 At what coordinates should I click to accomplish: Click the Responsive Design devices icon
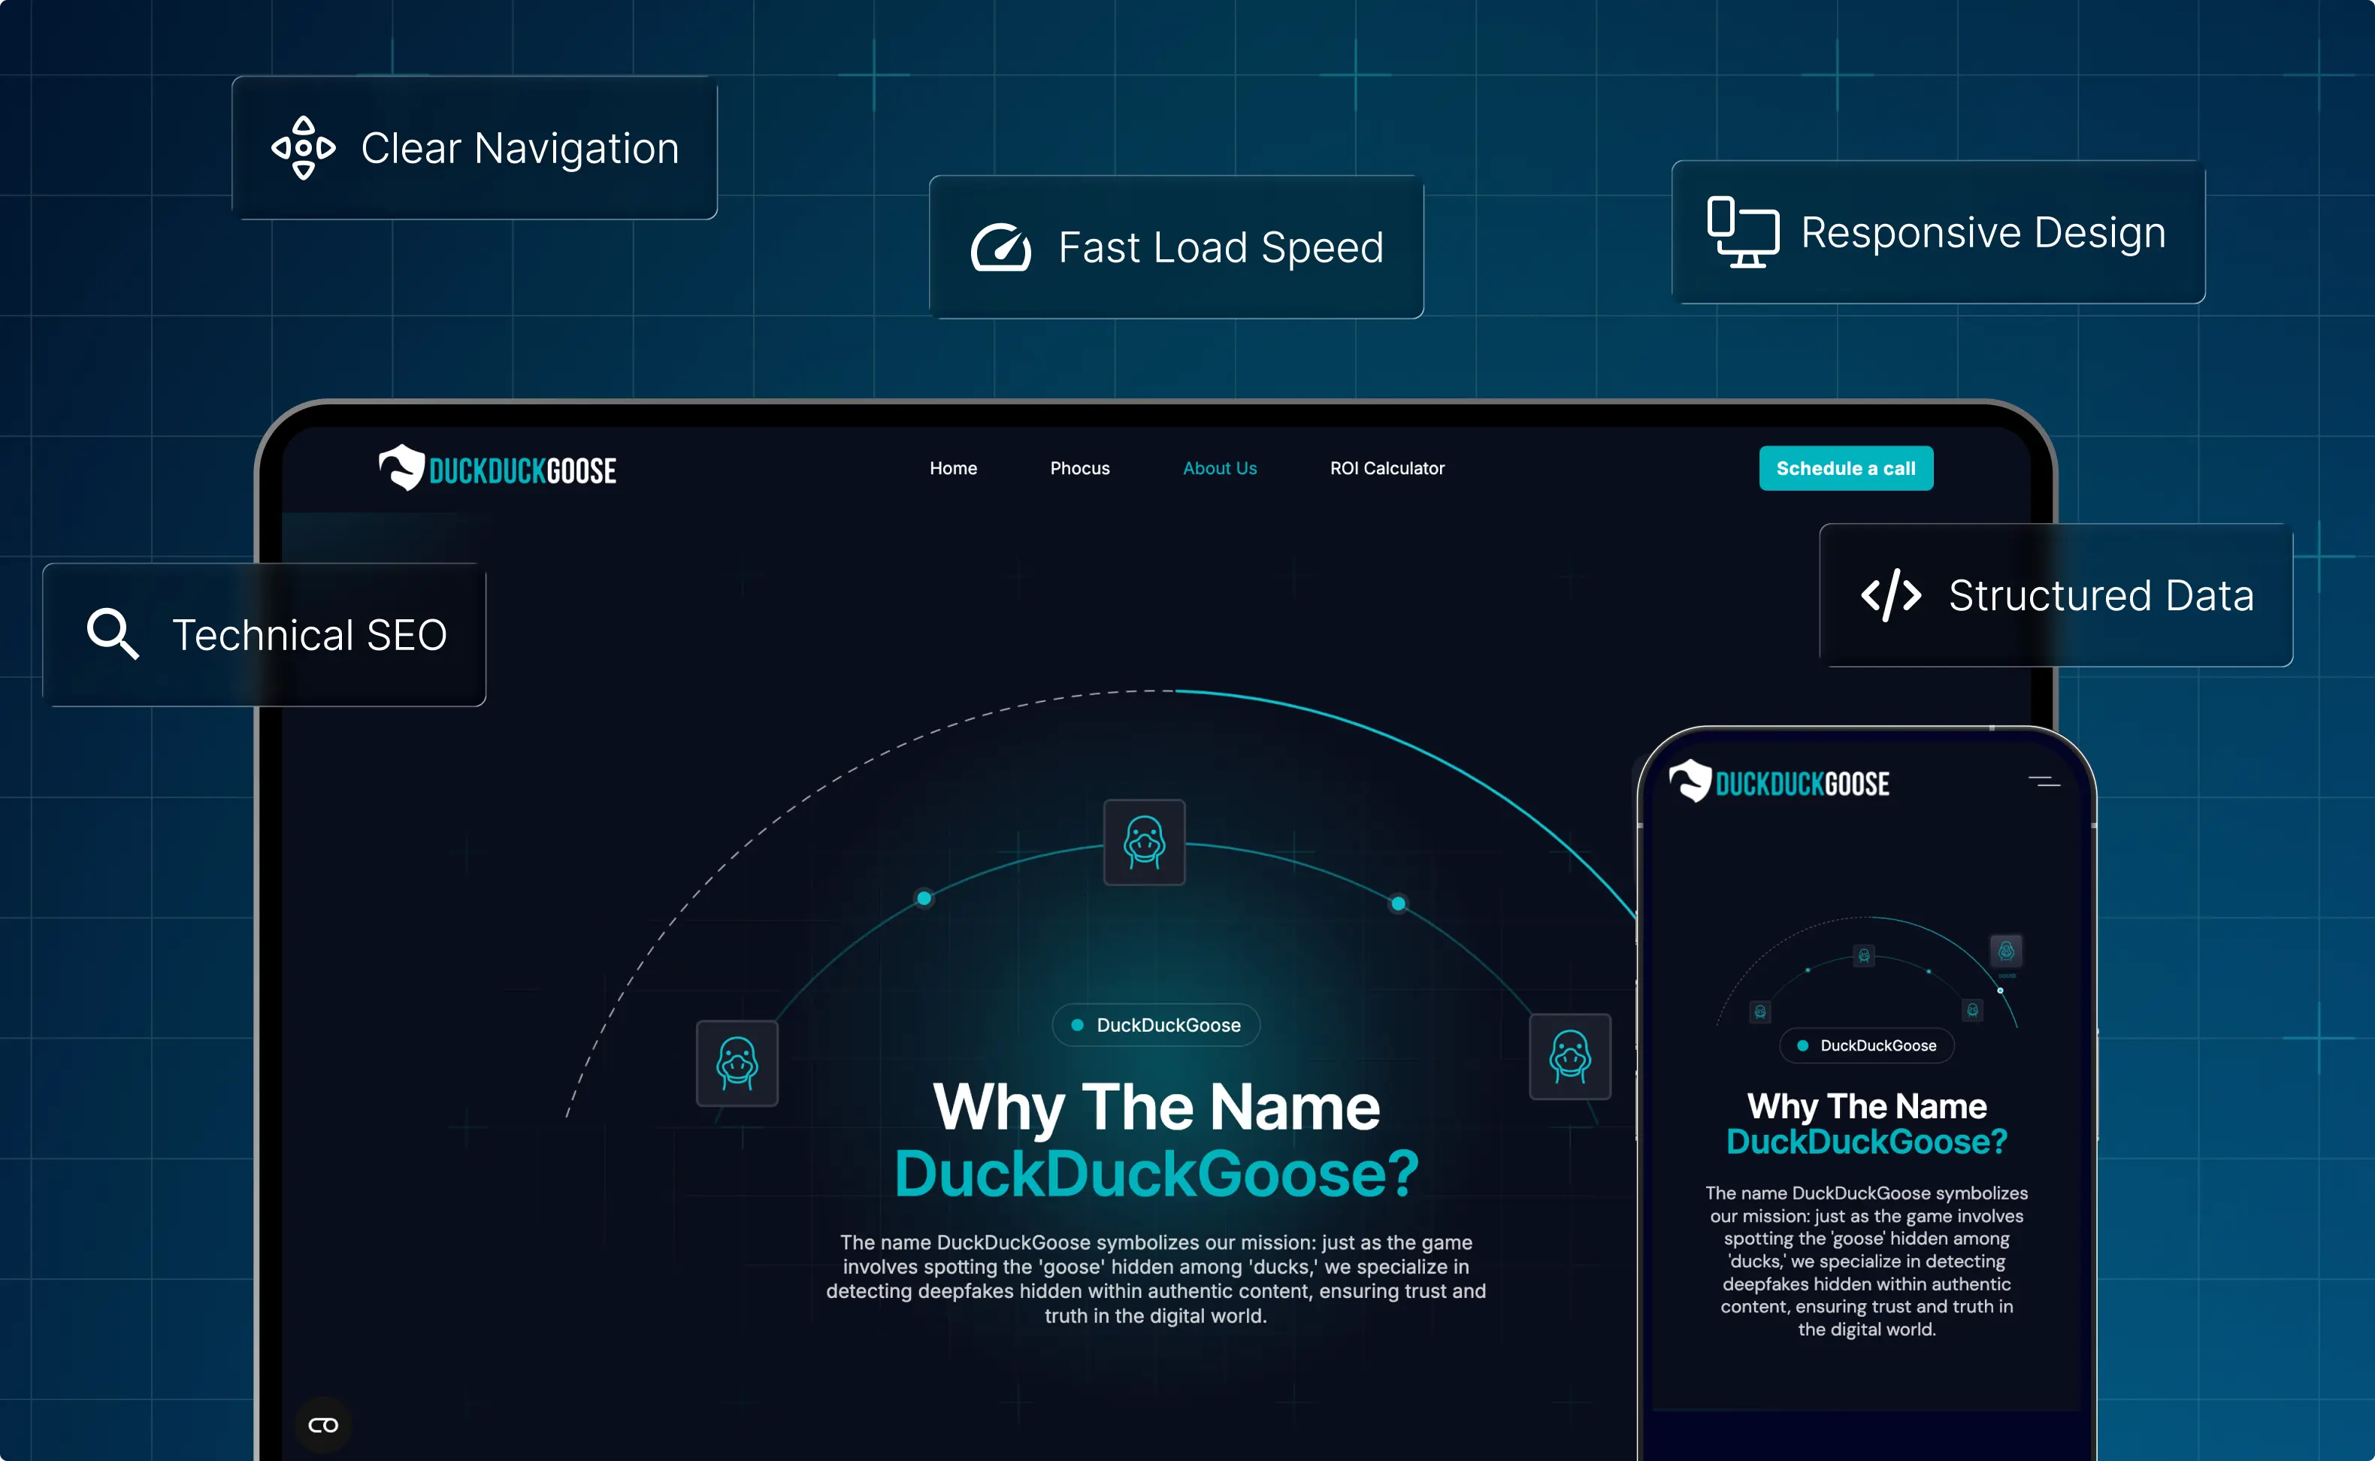(1742, 232)
